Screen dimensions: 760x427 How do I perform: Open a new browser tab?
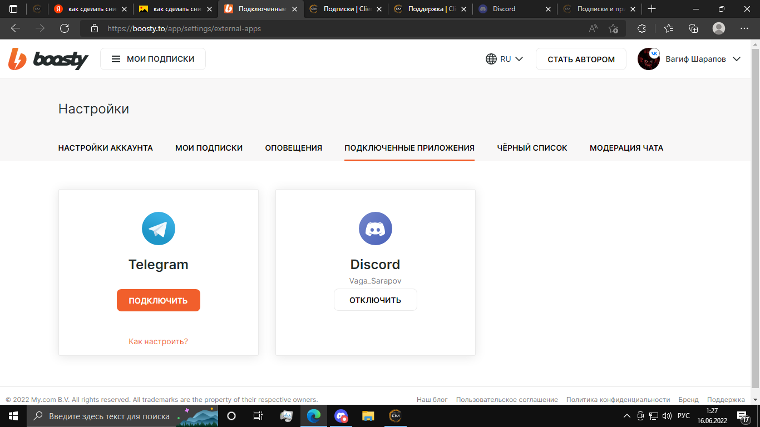pos(652,9)
